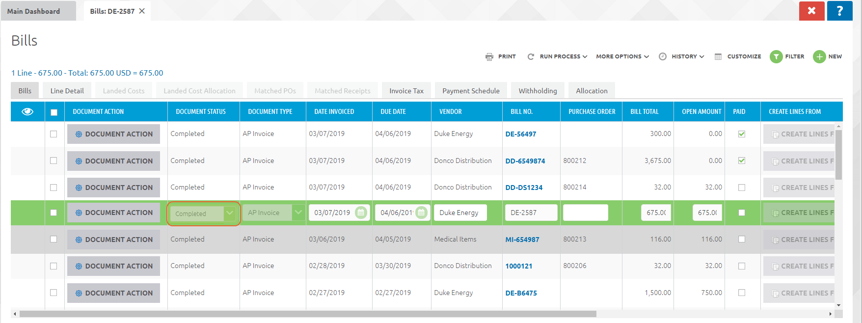Open calendar picker for Date Invoiced field
This screenshot has width=862, height=323.
coord(361,213)
